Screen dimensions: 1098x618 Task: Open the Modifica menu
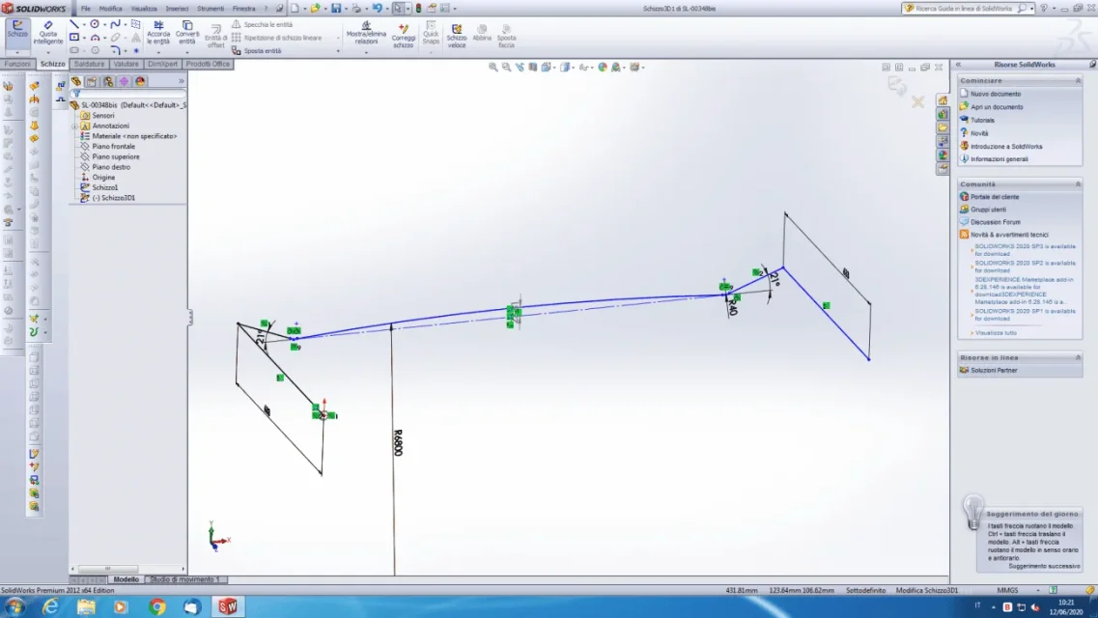click(x=111, y=9)
